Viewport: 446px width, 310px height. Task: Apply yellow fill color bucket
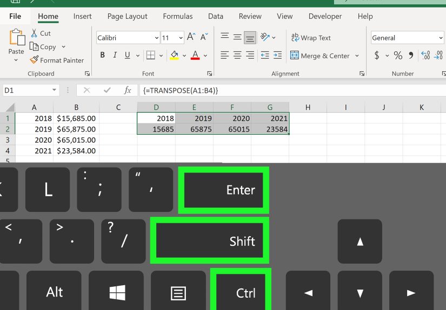[x=175, y=55]
